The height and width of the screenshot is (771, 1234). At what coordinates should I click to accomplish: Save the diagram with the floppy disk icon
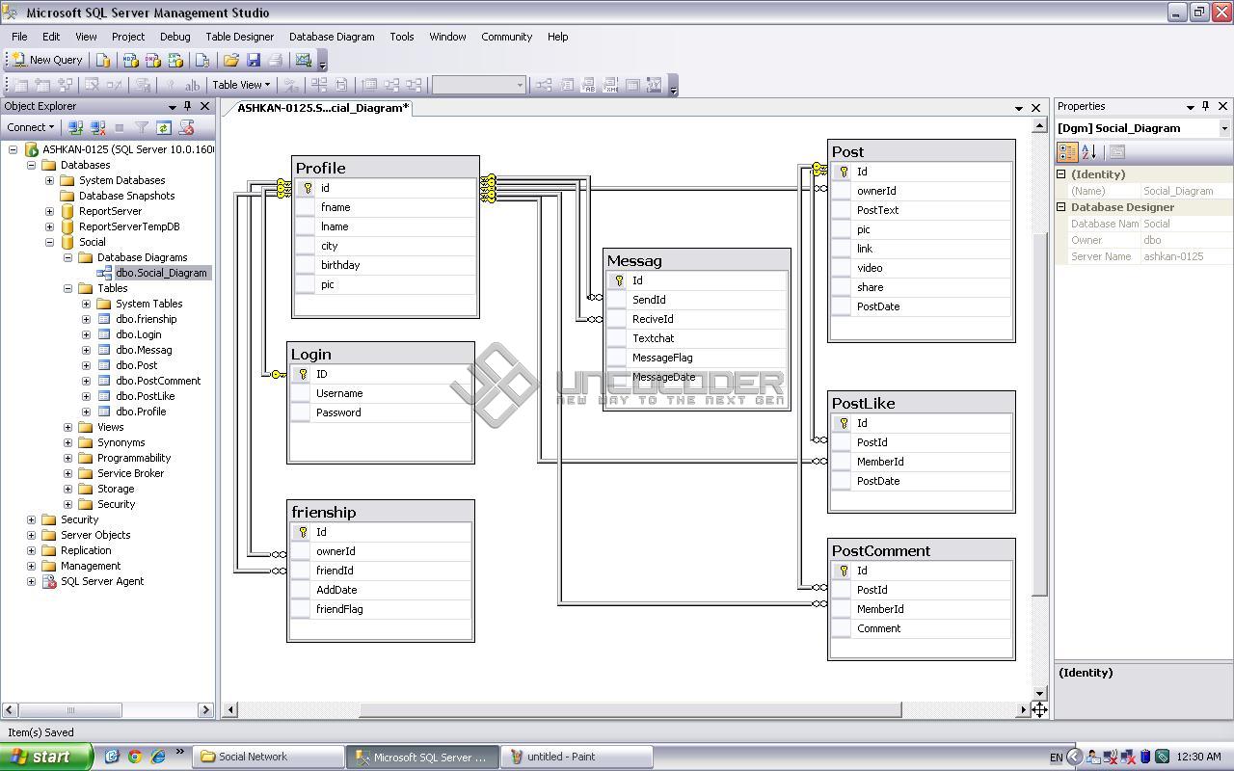[254, 60]
